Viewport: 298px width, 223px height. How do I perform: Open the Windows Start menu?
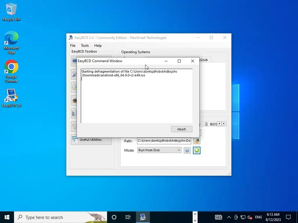click(7, 217)
